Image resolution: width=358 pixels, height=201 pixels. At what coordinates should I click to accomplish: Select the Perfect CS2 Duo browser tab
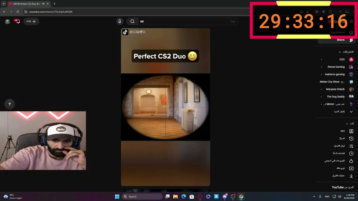27,4
